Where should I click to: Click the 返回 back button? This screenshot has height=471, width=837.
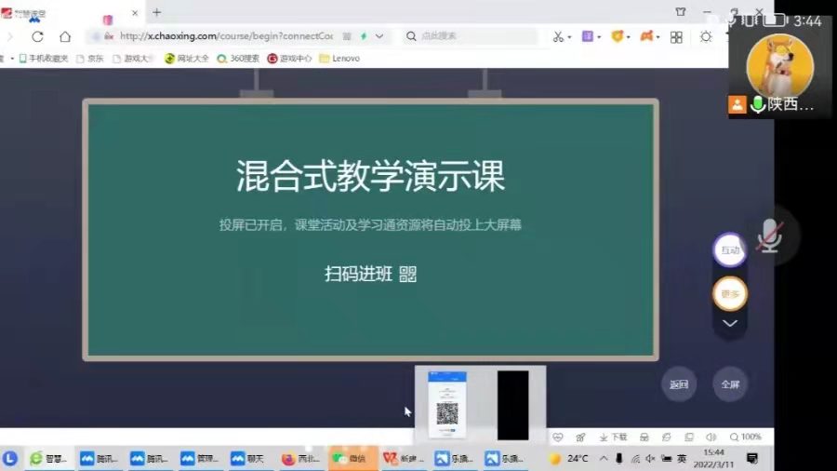pos(679,384)
